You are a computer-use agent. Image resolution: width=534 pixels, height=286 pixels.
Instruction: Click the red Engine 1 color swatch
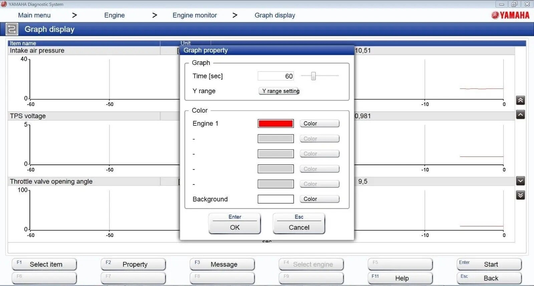click(276, 124)
